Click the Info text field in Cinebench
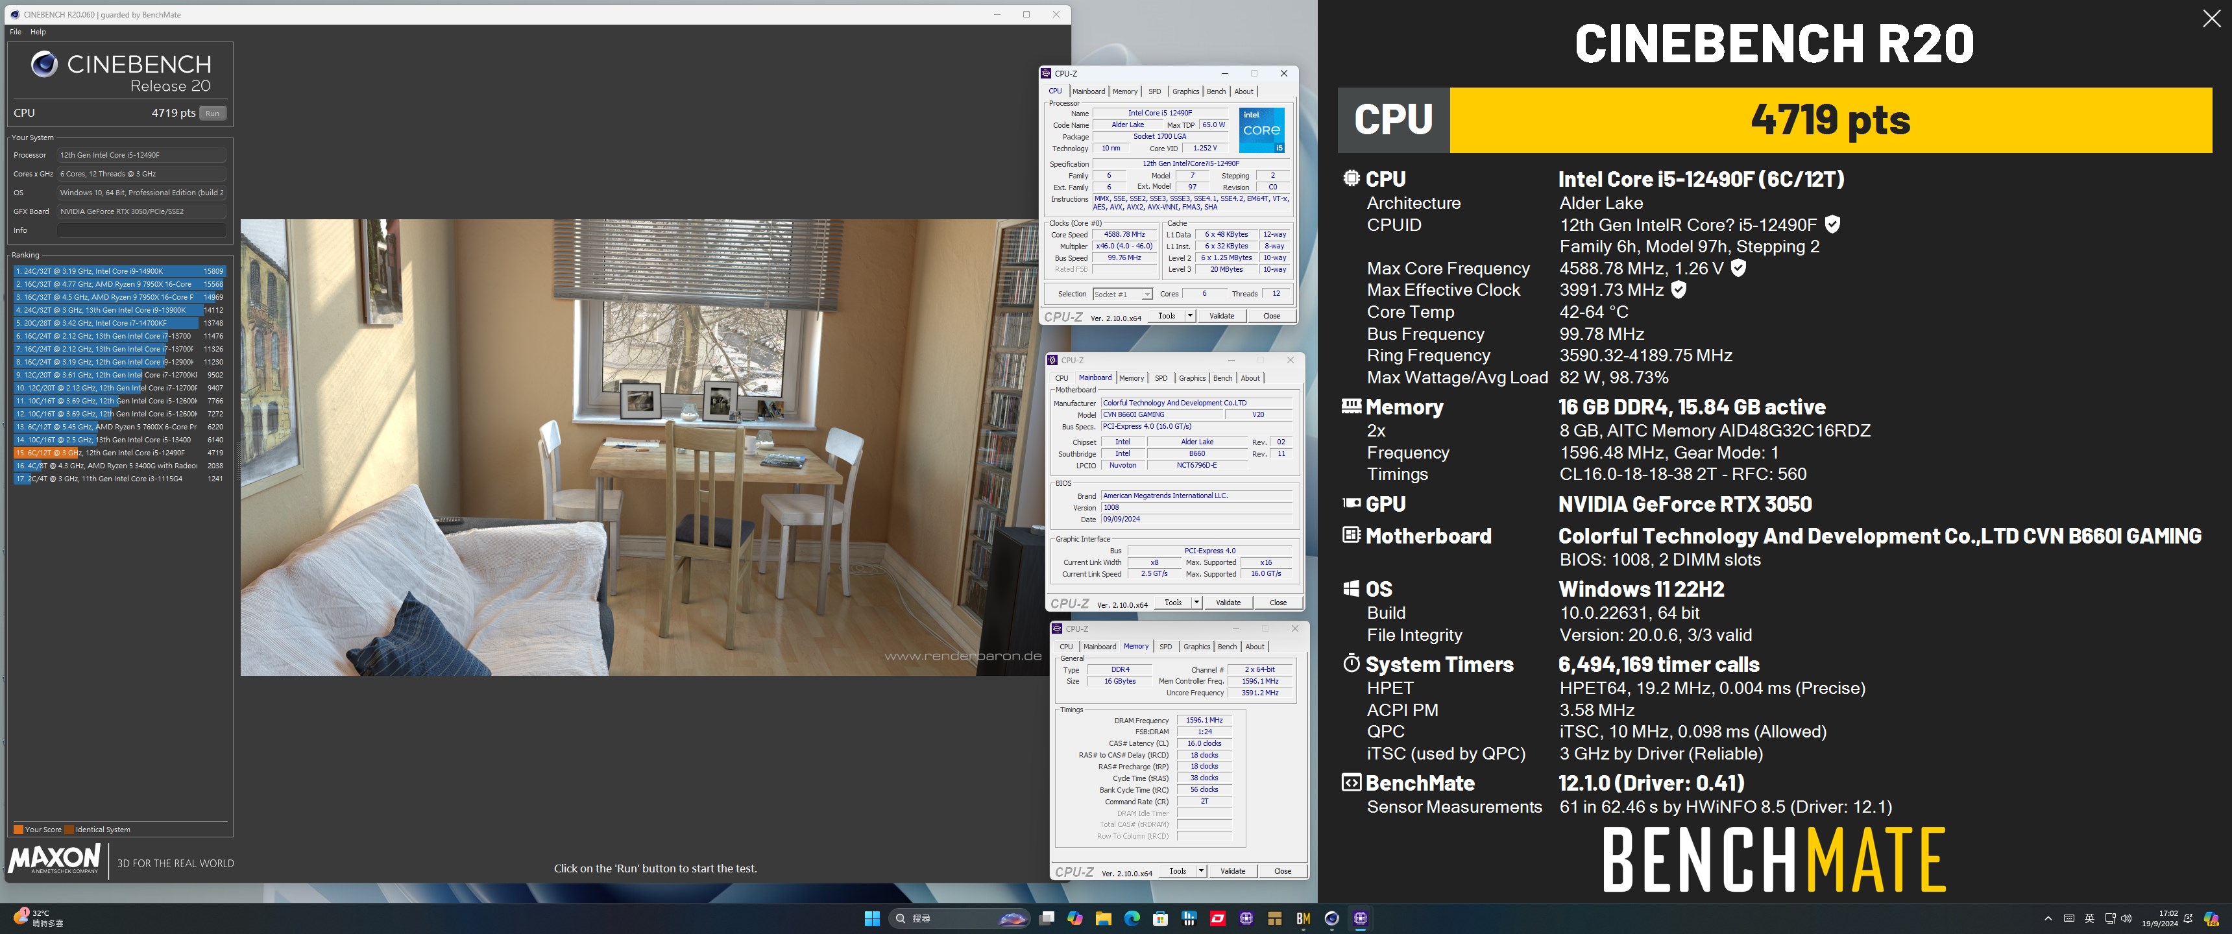The image size is (2232, 934). (x=141, y=230)
